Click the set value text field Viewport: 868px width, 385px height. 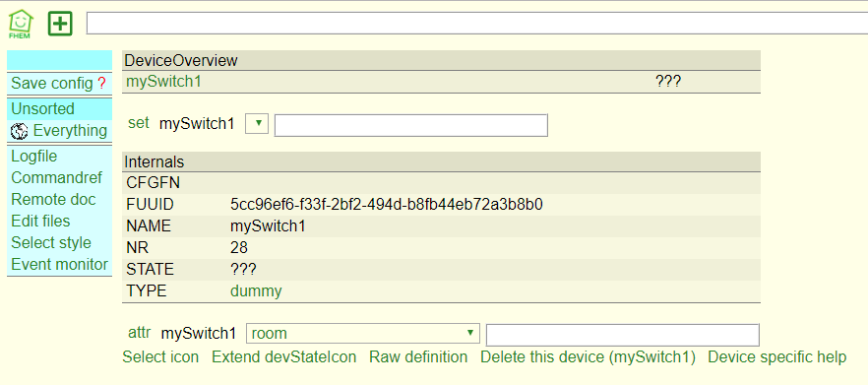[x=410, y=125]
